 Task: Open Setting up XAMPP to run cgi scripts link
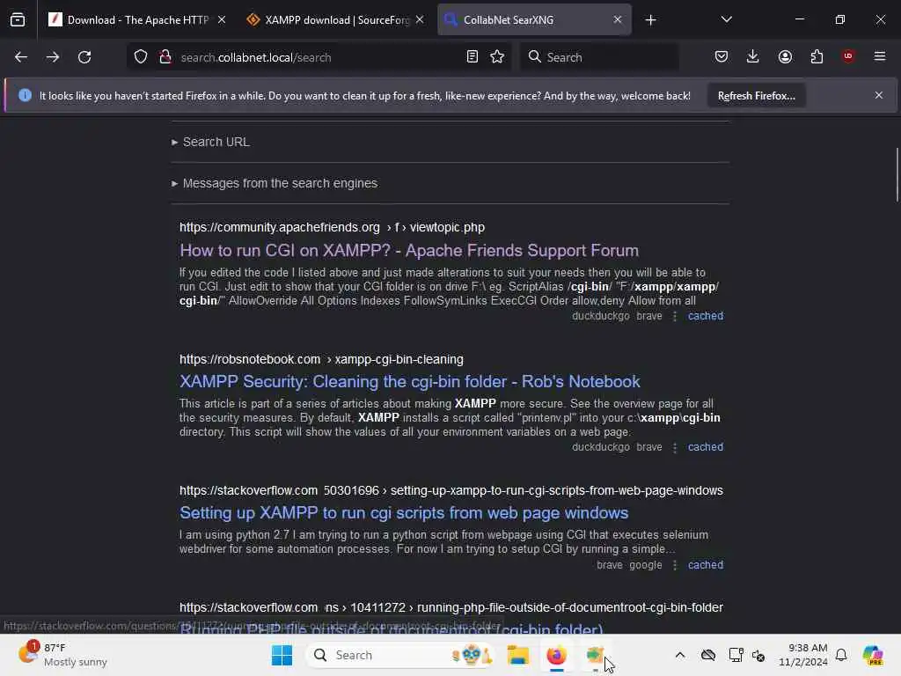(x=404, y=513)
